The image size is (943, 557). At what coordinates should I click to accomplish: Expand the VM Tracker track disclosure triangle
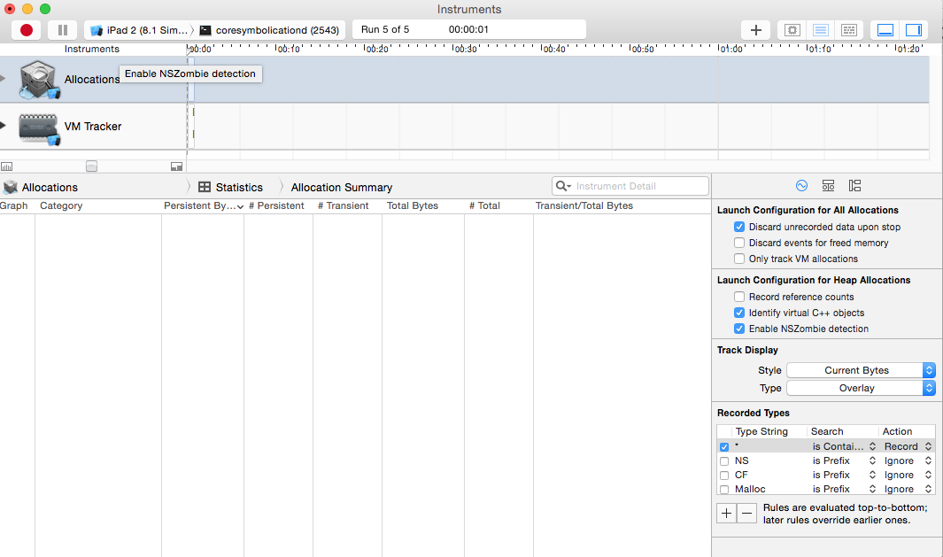(x=3, y=125)
